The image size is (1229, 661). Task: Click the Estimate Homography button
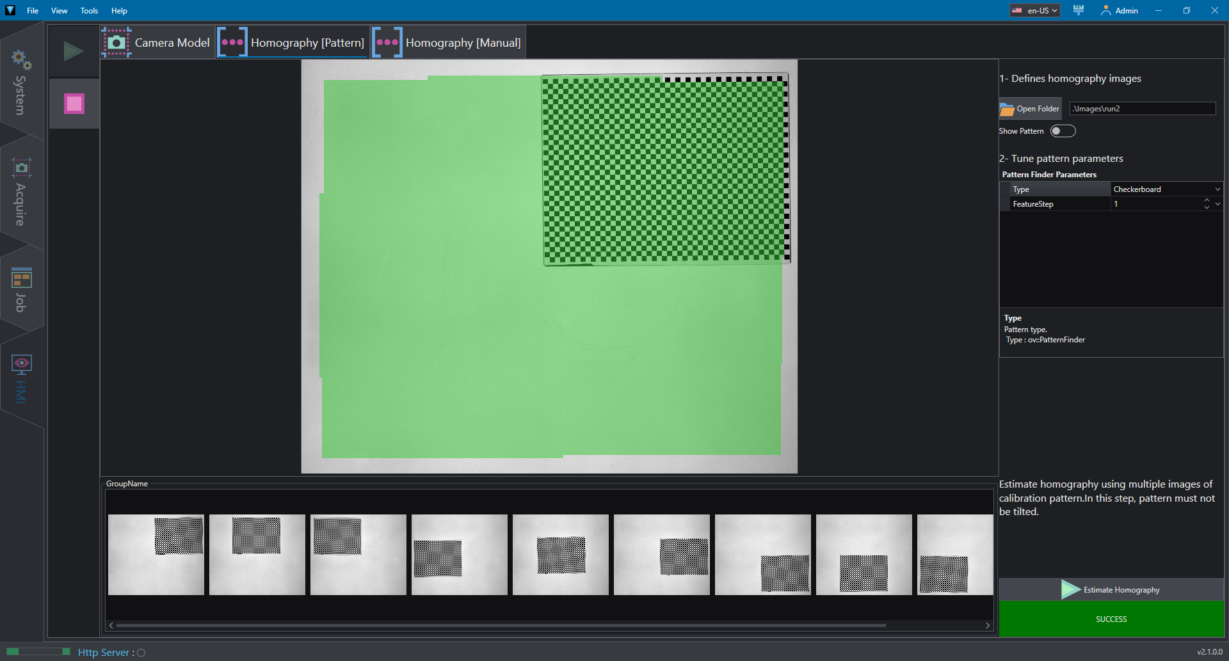pos(1111,590)
